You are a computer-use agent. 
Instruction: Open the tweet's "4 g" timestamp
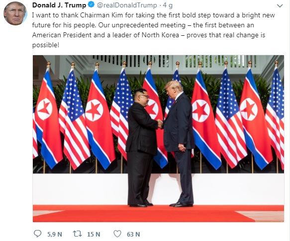pyautogui.click(x=168, y=5)
